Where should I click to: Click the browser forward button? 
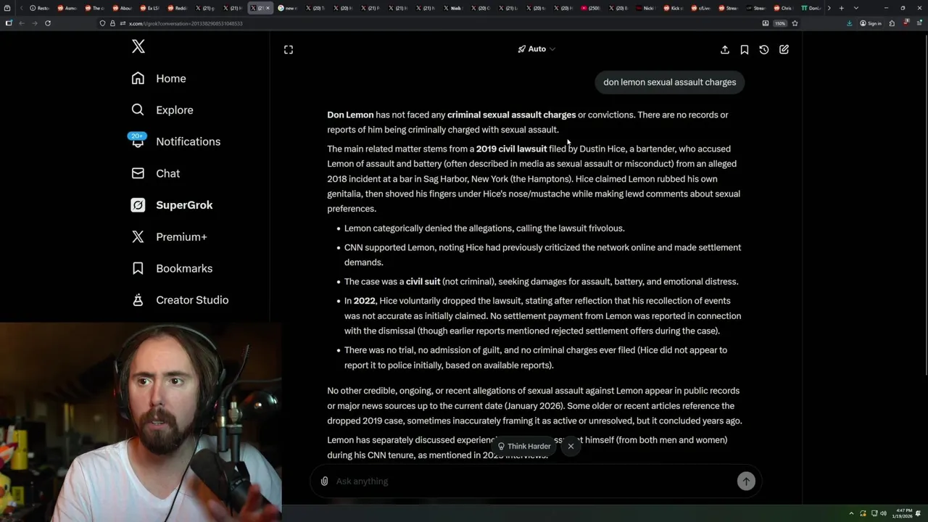click(35, 23)
